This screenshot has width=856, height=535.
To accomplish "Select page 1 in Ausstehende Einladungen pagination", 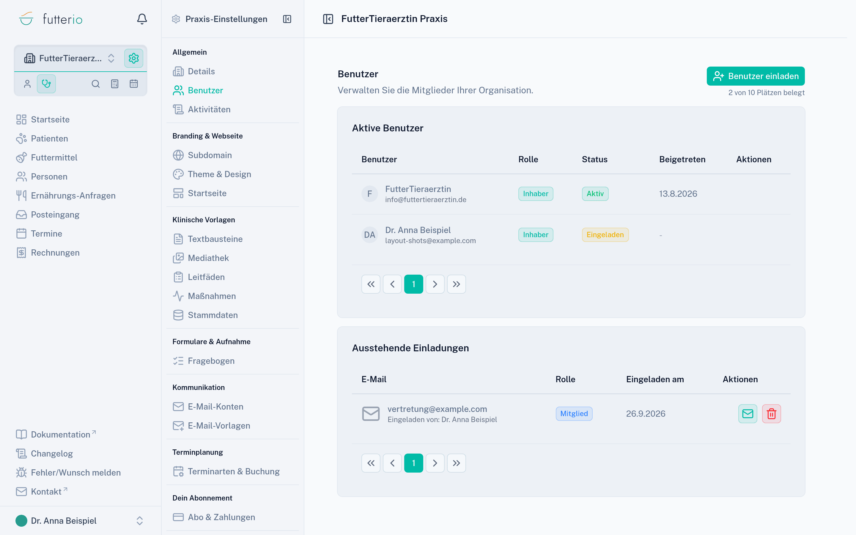I will point(413,463).
